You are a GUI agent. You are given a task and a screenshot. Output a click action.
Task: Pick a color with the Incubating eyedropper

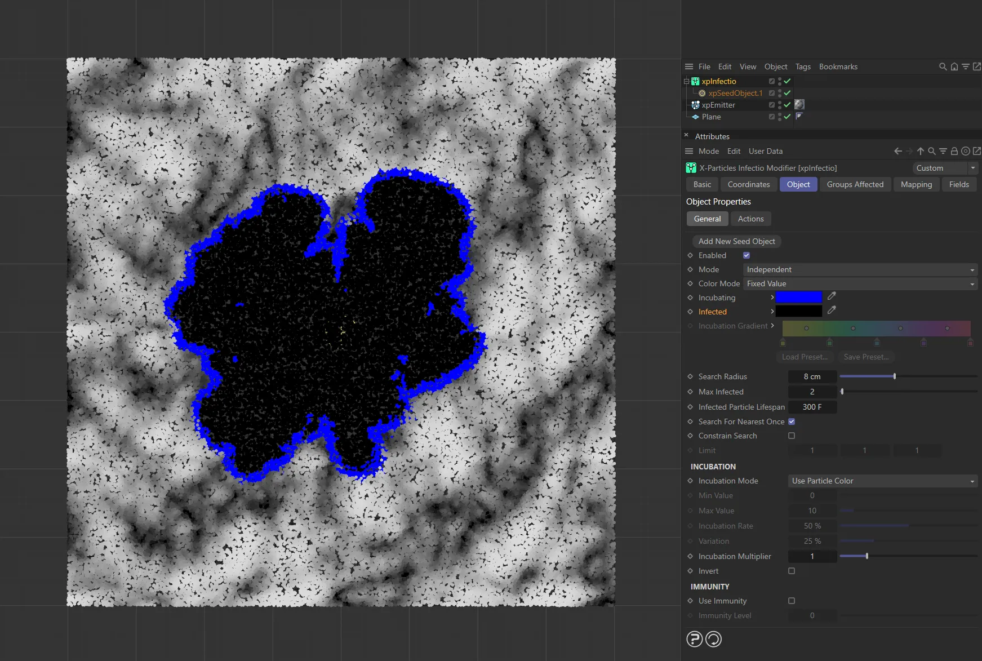pos(832,296)
